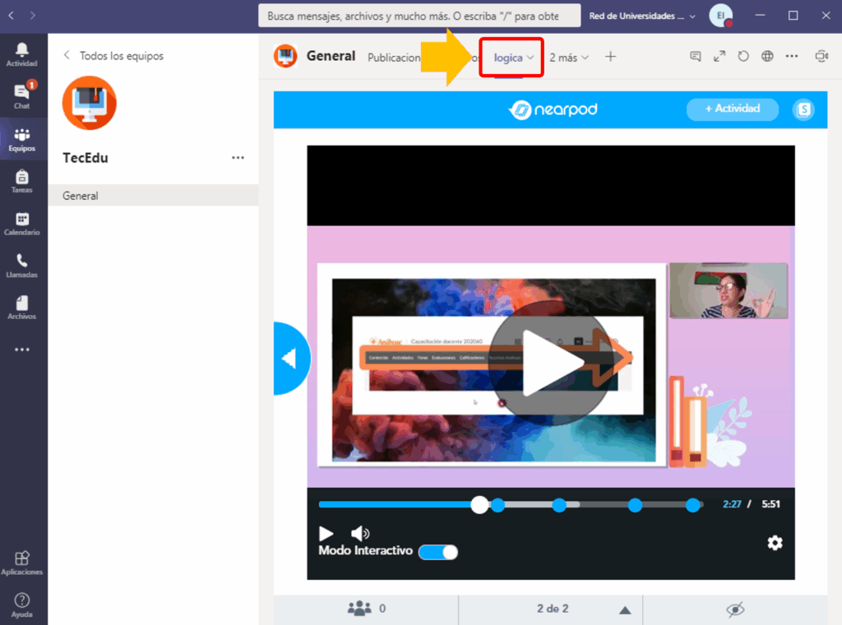Click the reload tab icon
The image size is (842, 625).
[743, 57]
